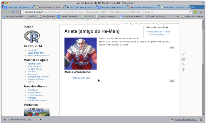Click Show all downloads link
This screenshot has width=206, height=125.
tap(186, 120)
